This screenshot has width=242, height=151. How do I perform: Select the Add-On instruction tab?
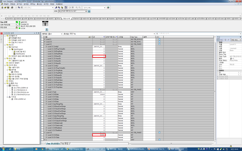click(19, 19)
